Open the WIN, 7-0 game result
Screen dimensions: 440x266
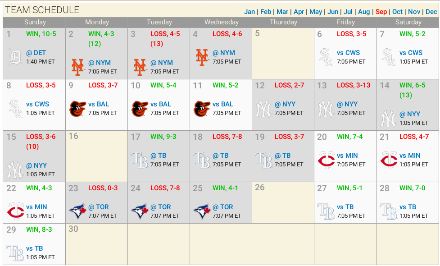coord(412,188)
